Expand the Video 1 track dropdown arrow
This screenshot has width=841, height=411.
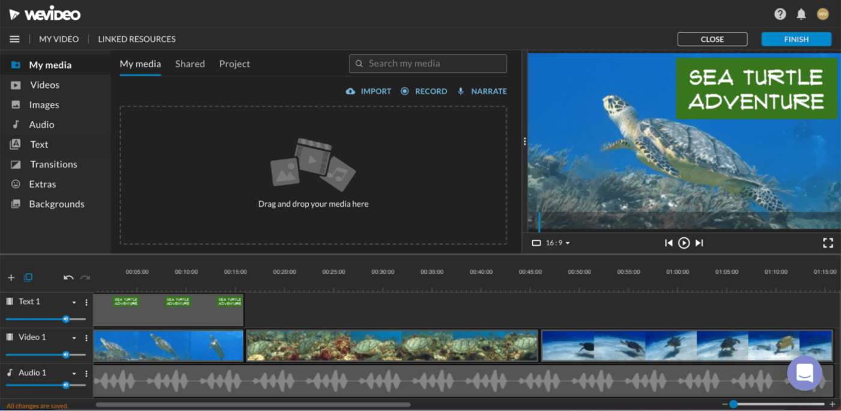74,338
